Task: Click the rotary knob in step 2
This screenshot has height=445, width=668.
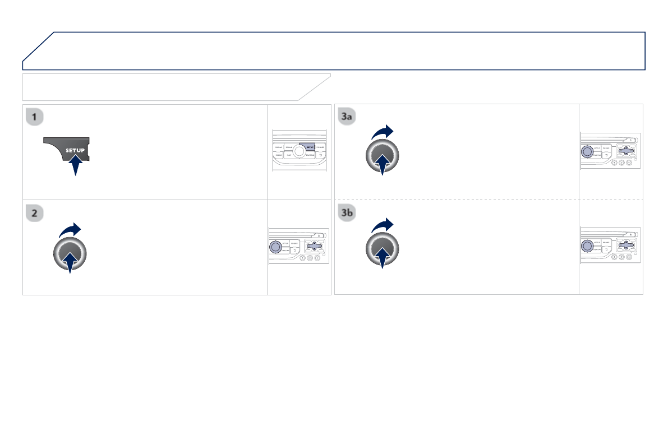Action: click(x=70, y=254)
